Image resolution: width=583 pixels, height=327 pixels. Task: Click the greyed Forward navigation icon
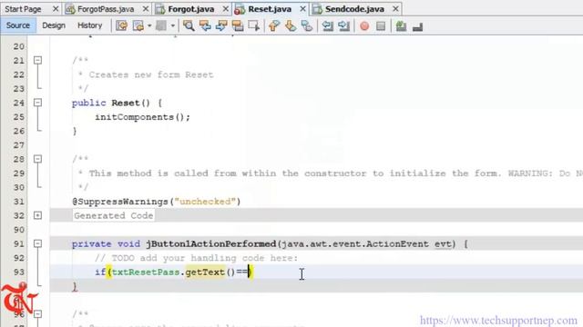pos(161,25)
